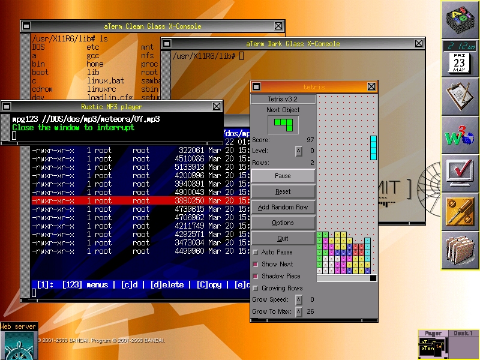Click the colorful cube icon in dock

pyautogui.click(x=460, y=20)
